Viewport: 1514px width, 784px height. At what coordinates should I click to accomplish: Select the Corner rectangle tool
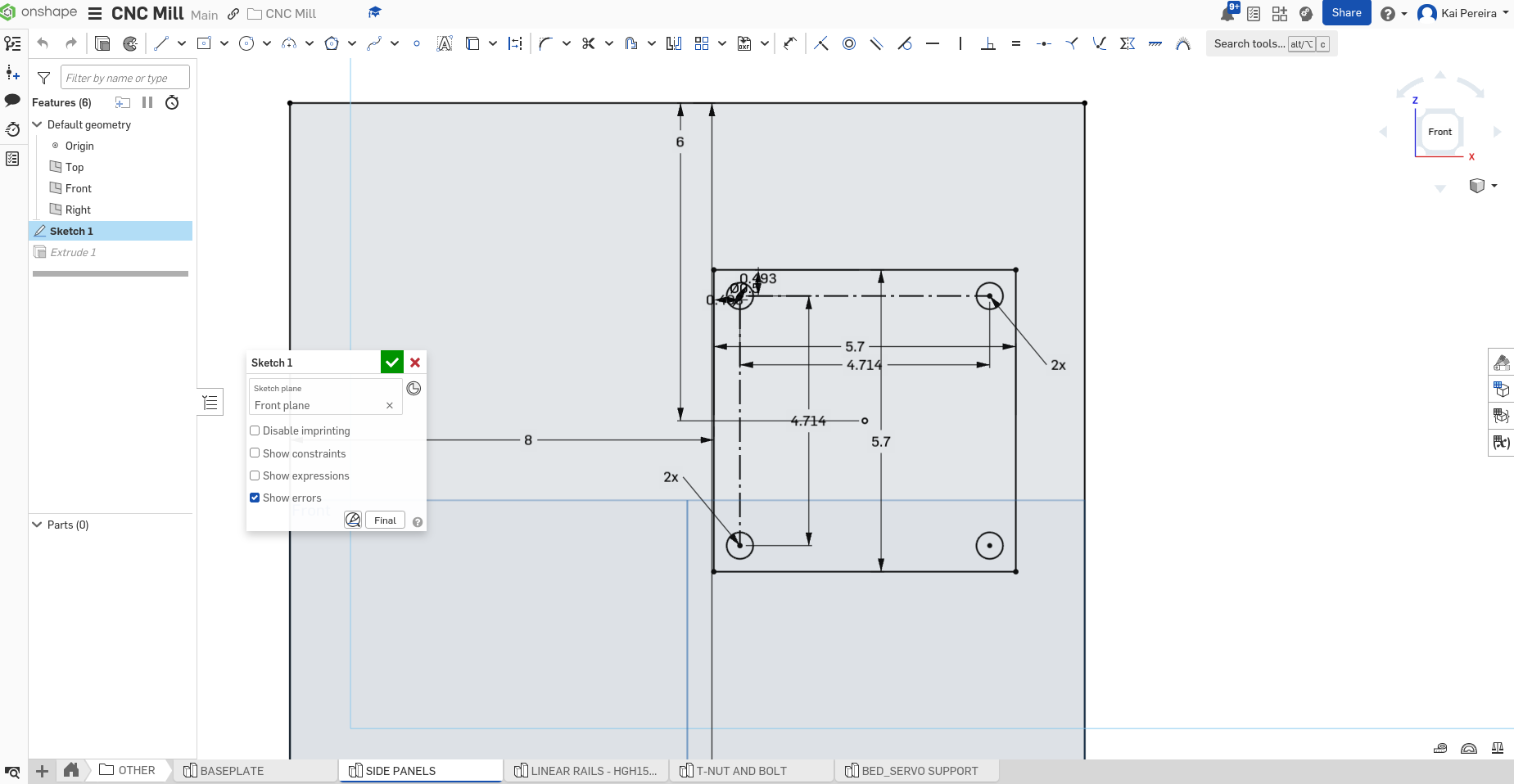[205, 43]
